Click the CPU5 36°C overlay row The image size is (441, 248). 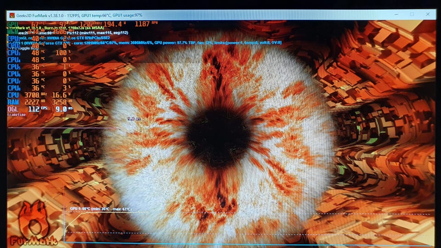pyautogui.click(x=39, y=67)
